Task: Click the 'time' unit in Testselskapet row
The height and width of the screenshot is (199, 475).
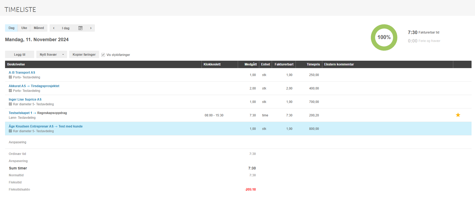Action: point(265,115)
